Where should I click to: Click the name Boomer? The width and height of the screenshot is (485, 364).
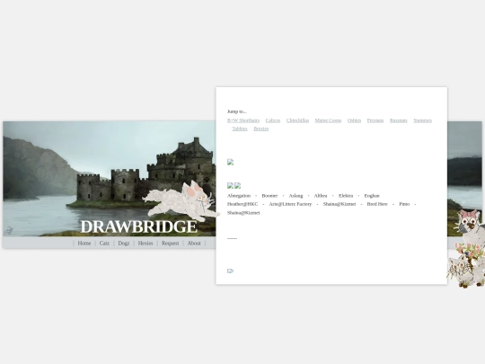269,196
